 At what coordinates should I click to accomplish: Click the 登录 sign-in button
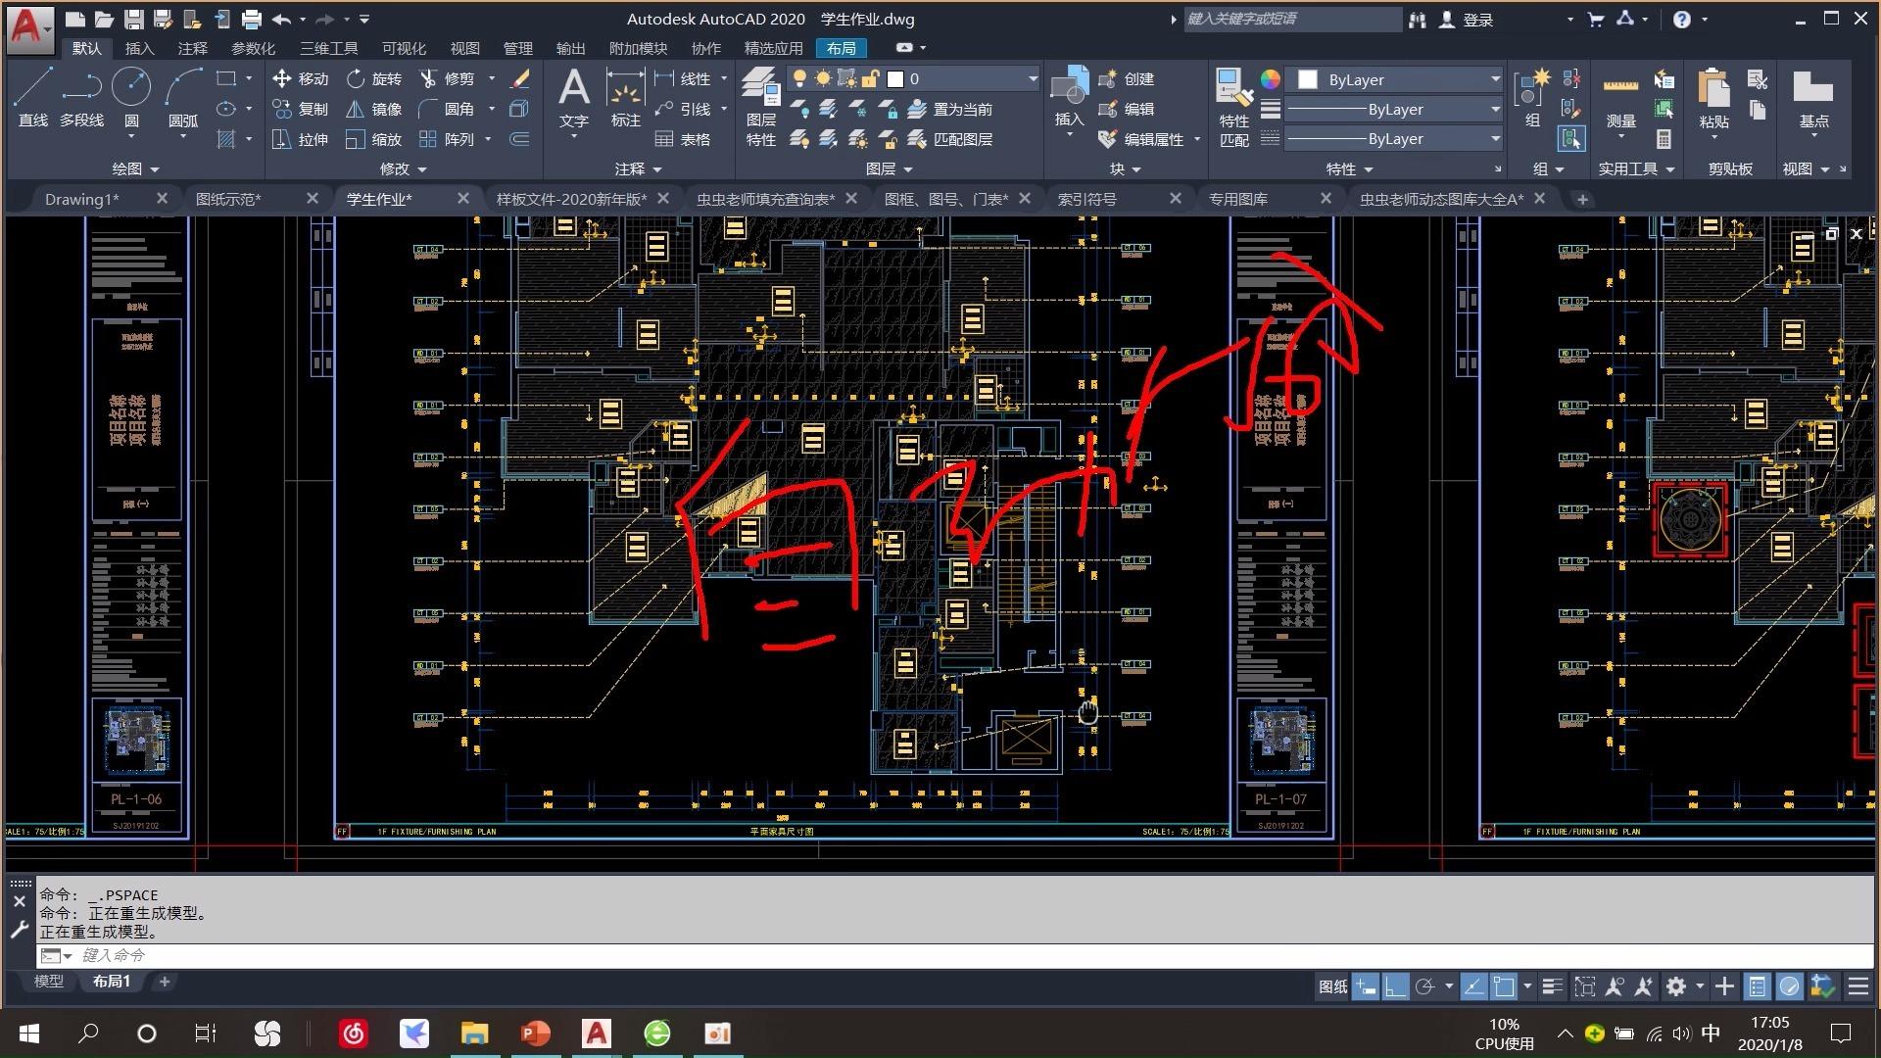coord(1467,20)
